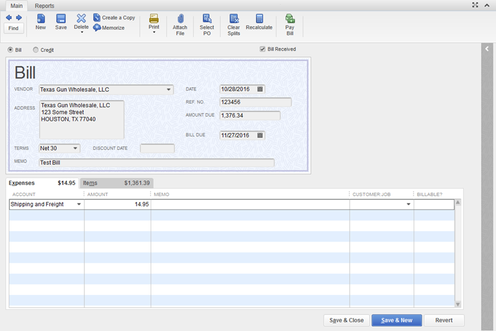Go to previous bill with left arrow
Screen dimensions: 496x331
(x=9, y=18)
